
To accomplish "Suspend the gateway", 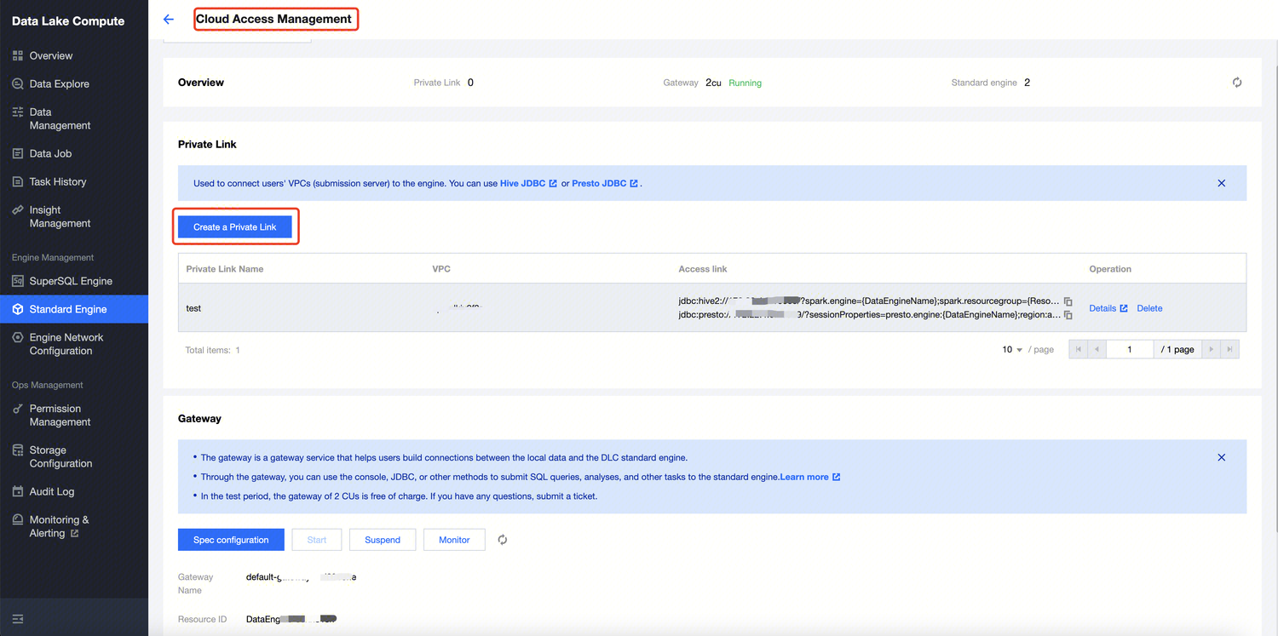I will click(x=383, y=540).
